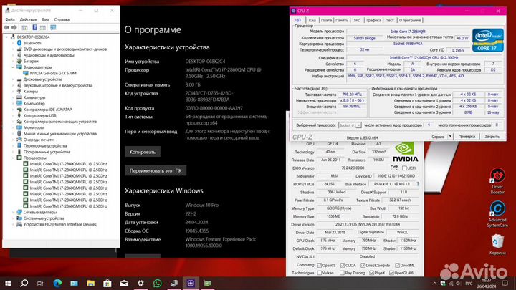Open Mail app from the taskbar
The height and width of the screenshot is (290, 516).
pos(124,283)
